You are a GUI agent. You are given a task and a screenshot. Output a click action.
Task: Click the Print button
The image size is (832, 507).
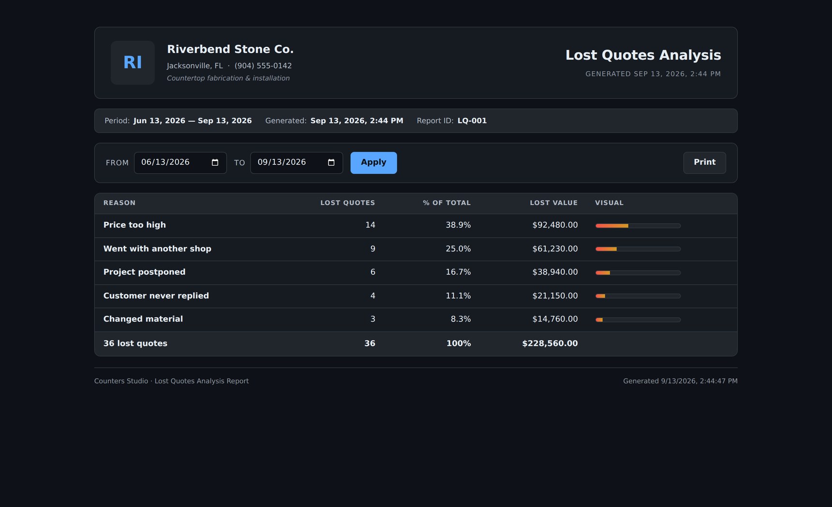(704, 163)
